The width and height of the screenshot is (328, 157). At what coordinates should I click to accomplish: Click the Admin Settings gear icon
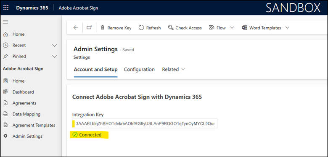[6, 136]
